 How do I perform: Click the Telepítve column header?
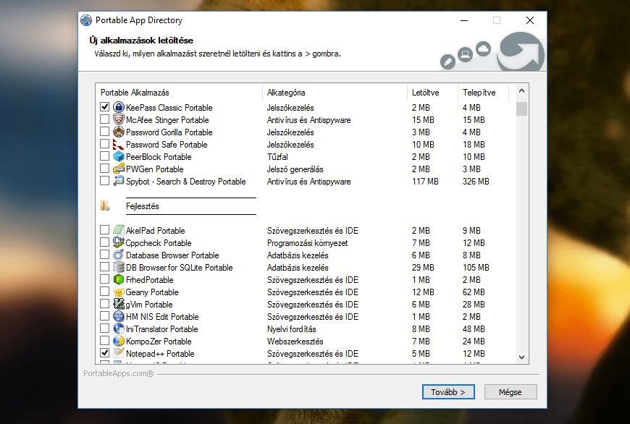point(483,93)
